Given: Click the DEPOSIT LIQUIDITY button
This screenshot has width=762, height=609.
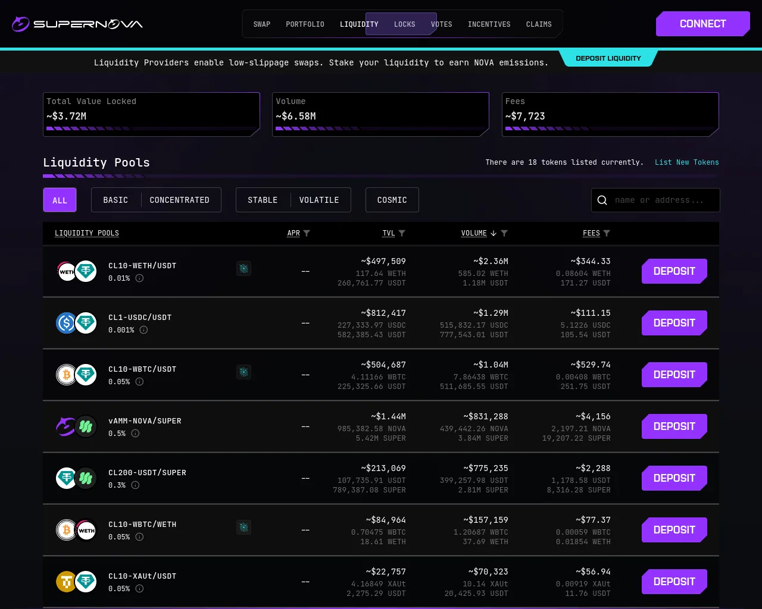Looking at the screenshot, I should 608,58.
